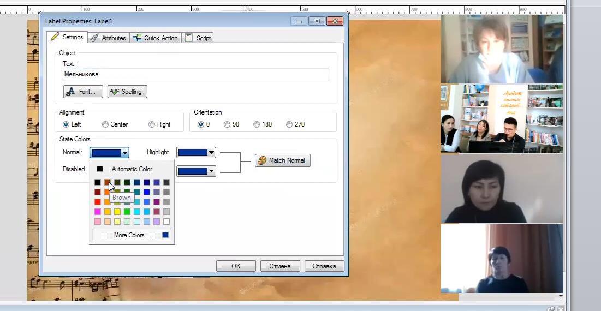
Task: Run the Spelling check button
Action: 127,92
